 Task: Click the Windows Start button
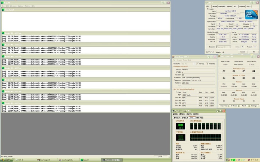click(x=6, y=160)
